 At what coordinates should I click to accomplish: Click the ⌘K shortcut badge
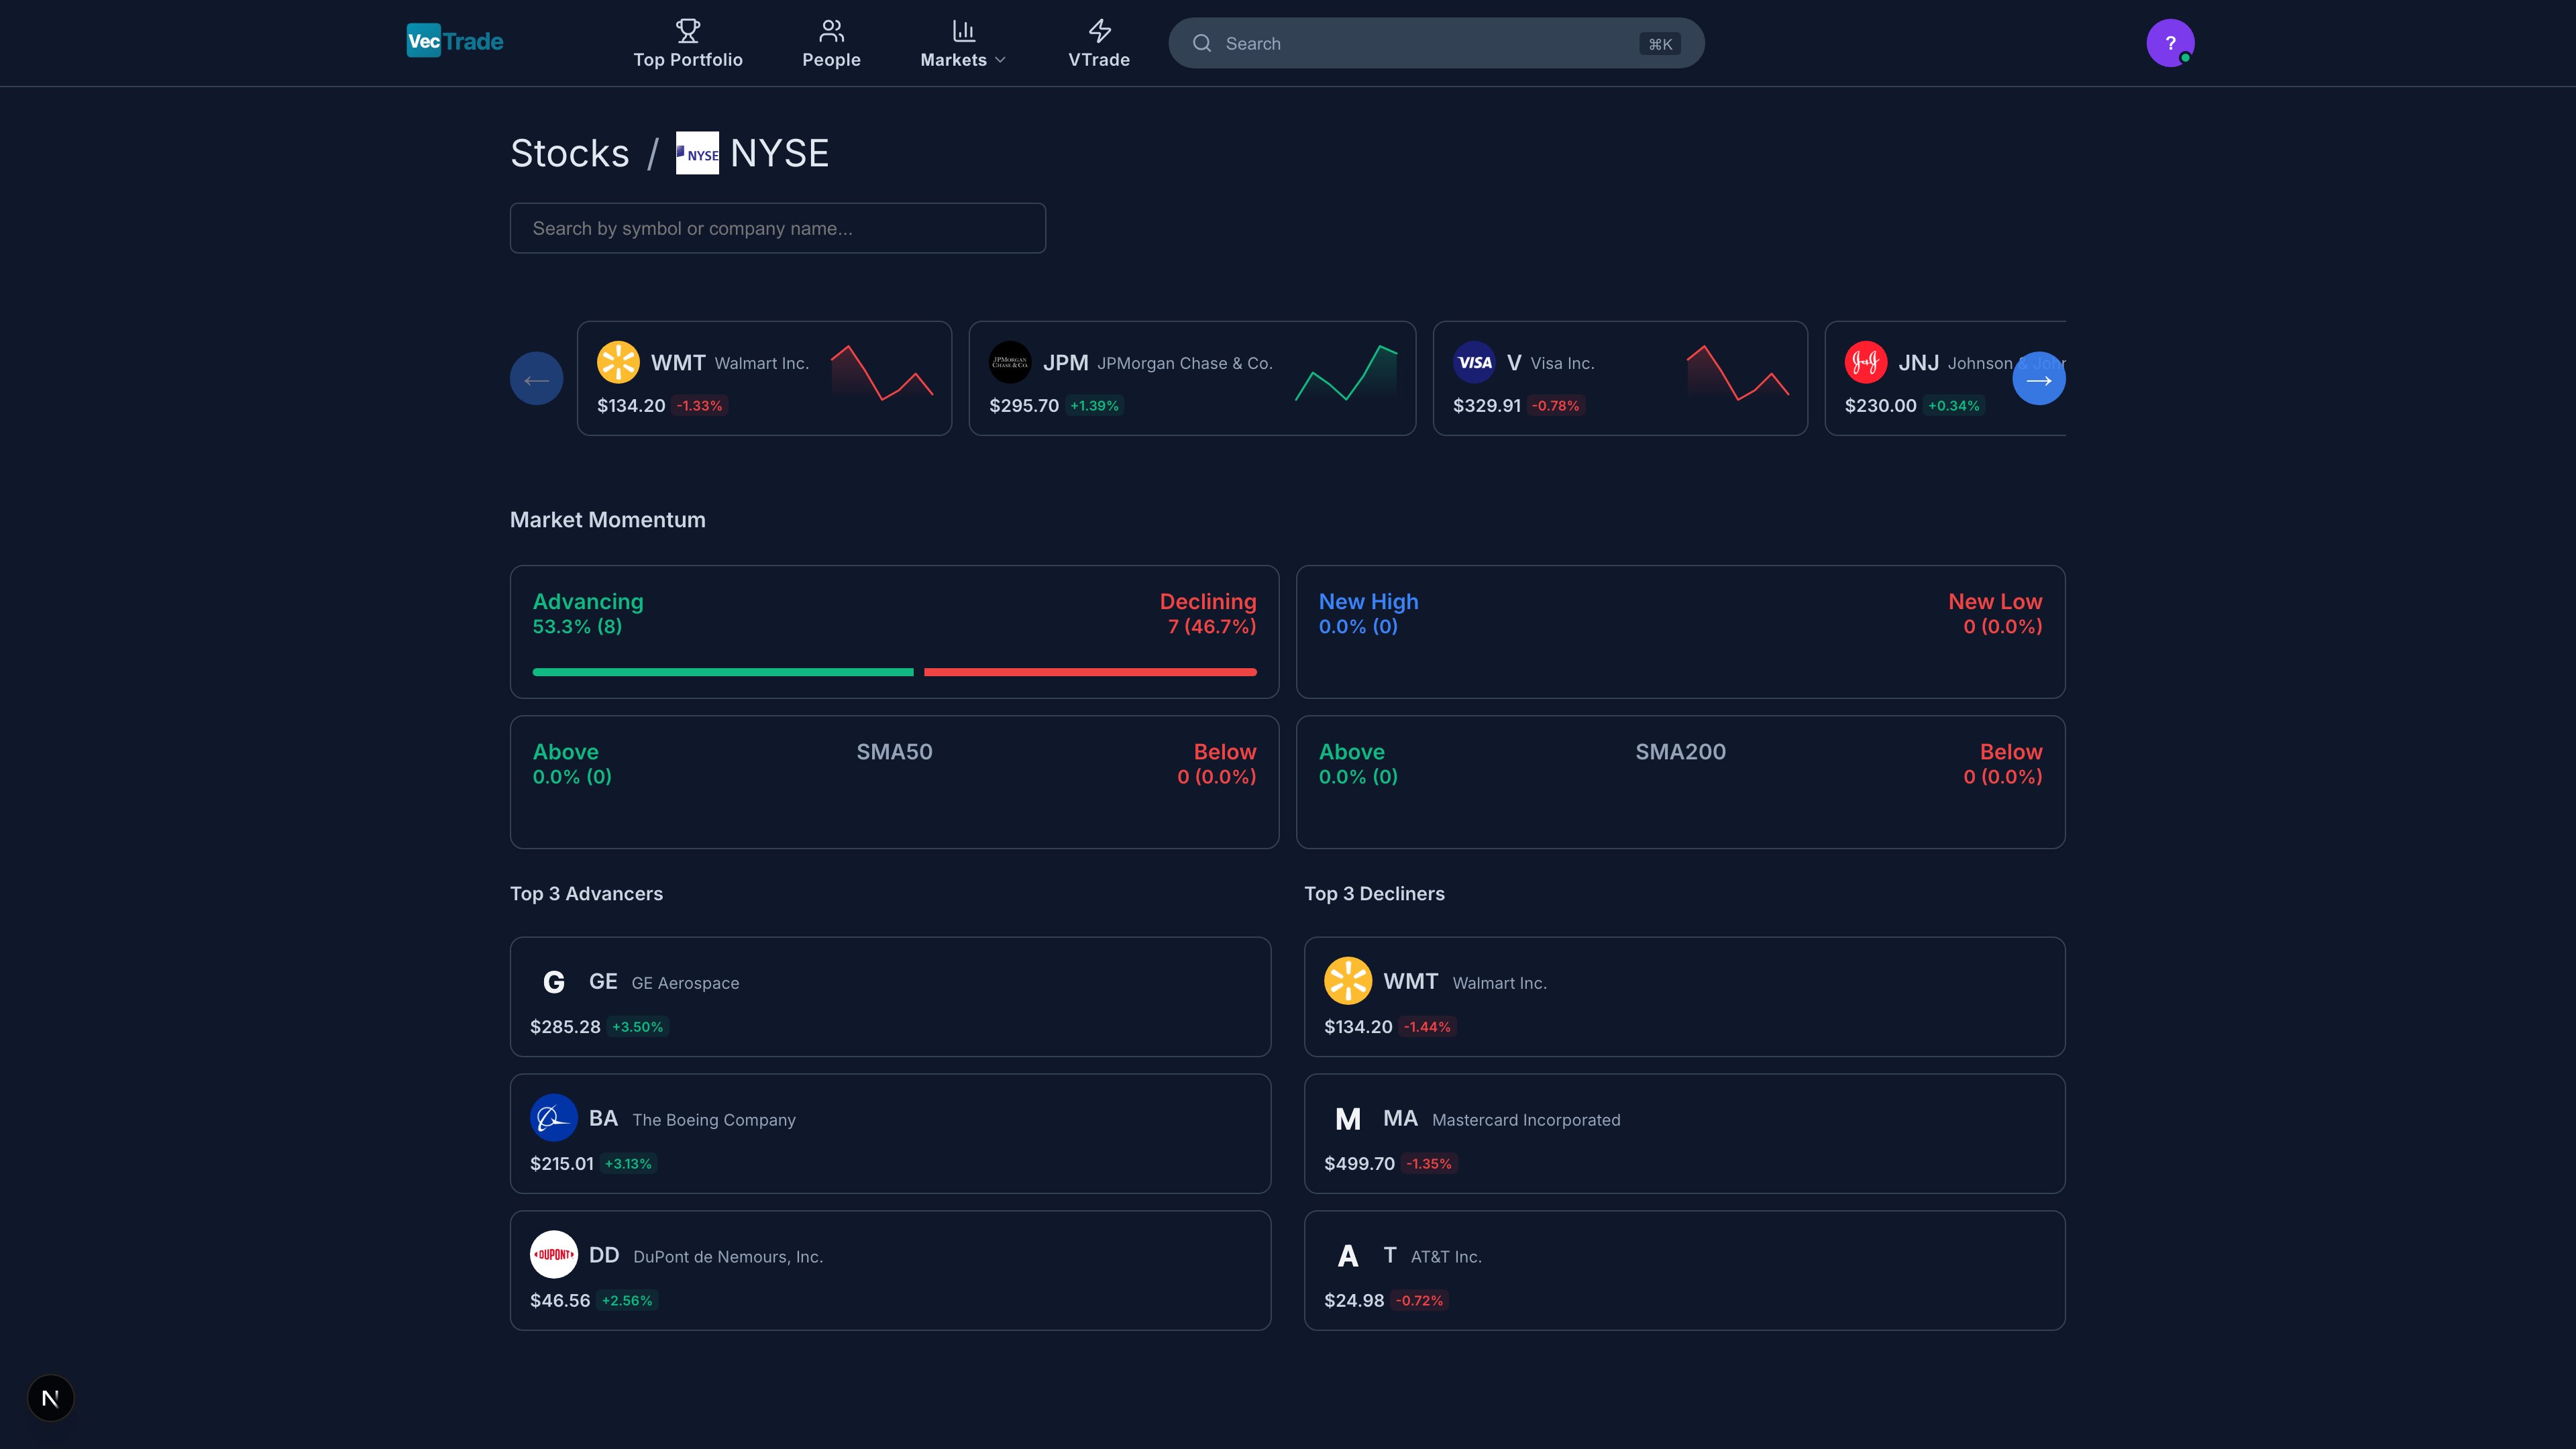click(x=1660, y=44)
